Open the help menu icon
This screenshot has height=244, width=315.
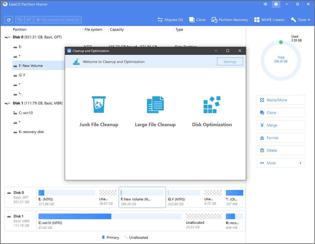[276, 4]
